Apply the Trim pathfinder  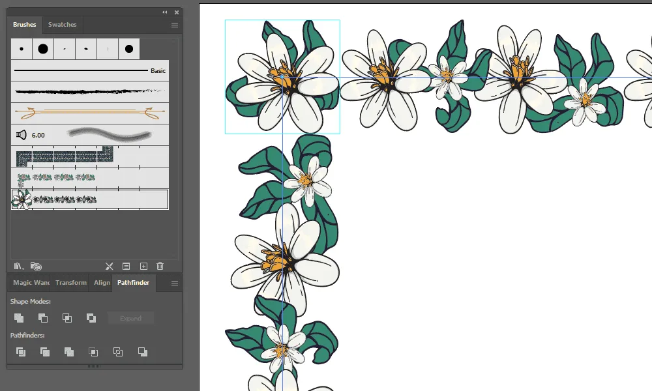pos(45,352)
